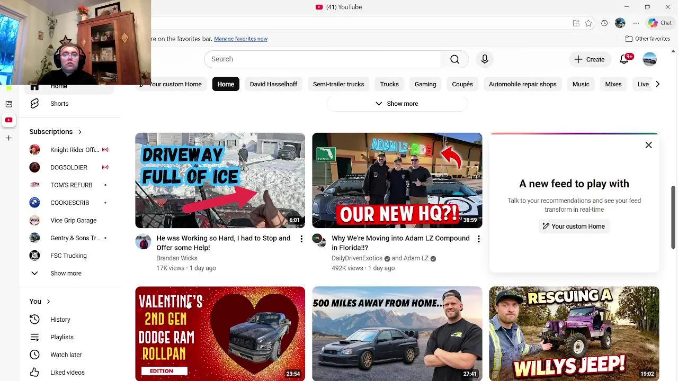This screenshot has height=381, width=678.
Task: Select the Semi-trailer trucks chip
Action: (338, 84)
